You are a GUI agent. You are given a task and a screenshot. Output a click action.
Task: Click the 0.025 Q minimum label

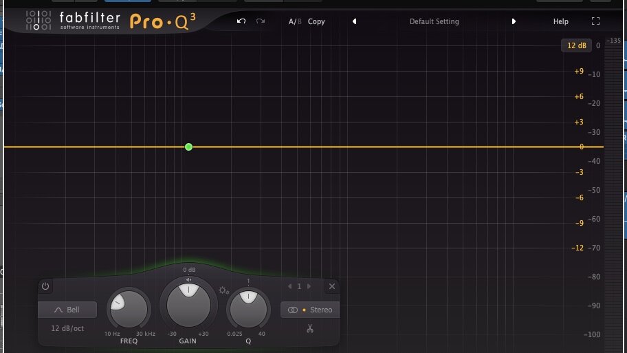(234, 334)
